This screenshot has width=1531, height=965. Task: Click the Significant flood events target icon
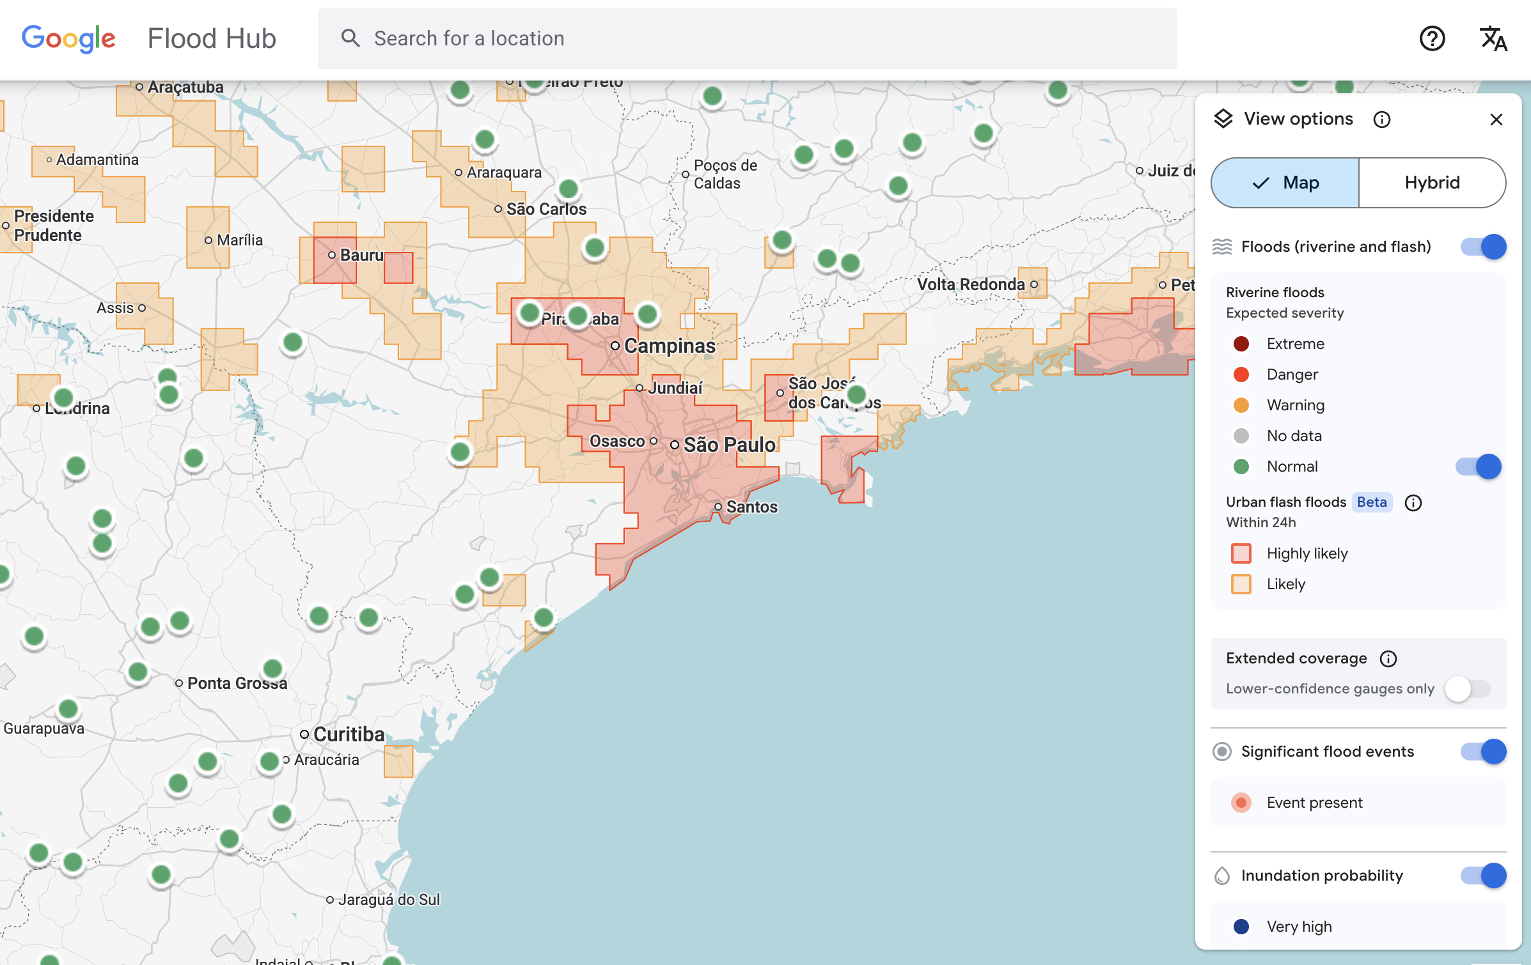coord(1223,752)
